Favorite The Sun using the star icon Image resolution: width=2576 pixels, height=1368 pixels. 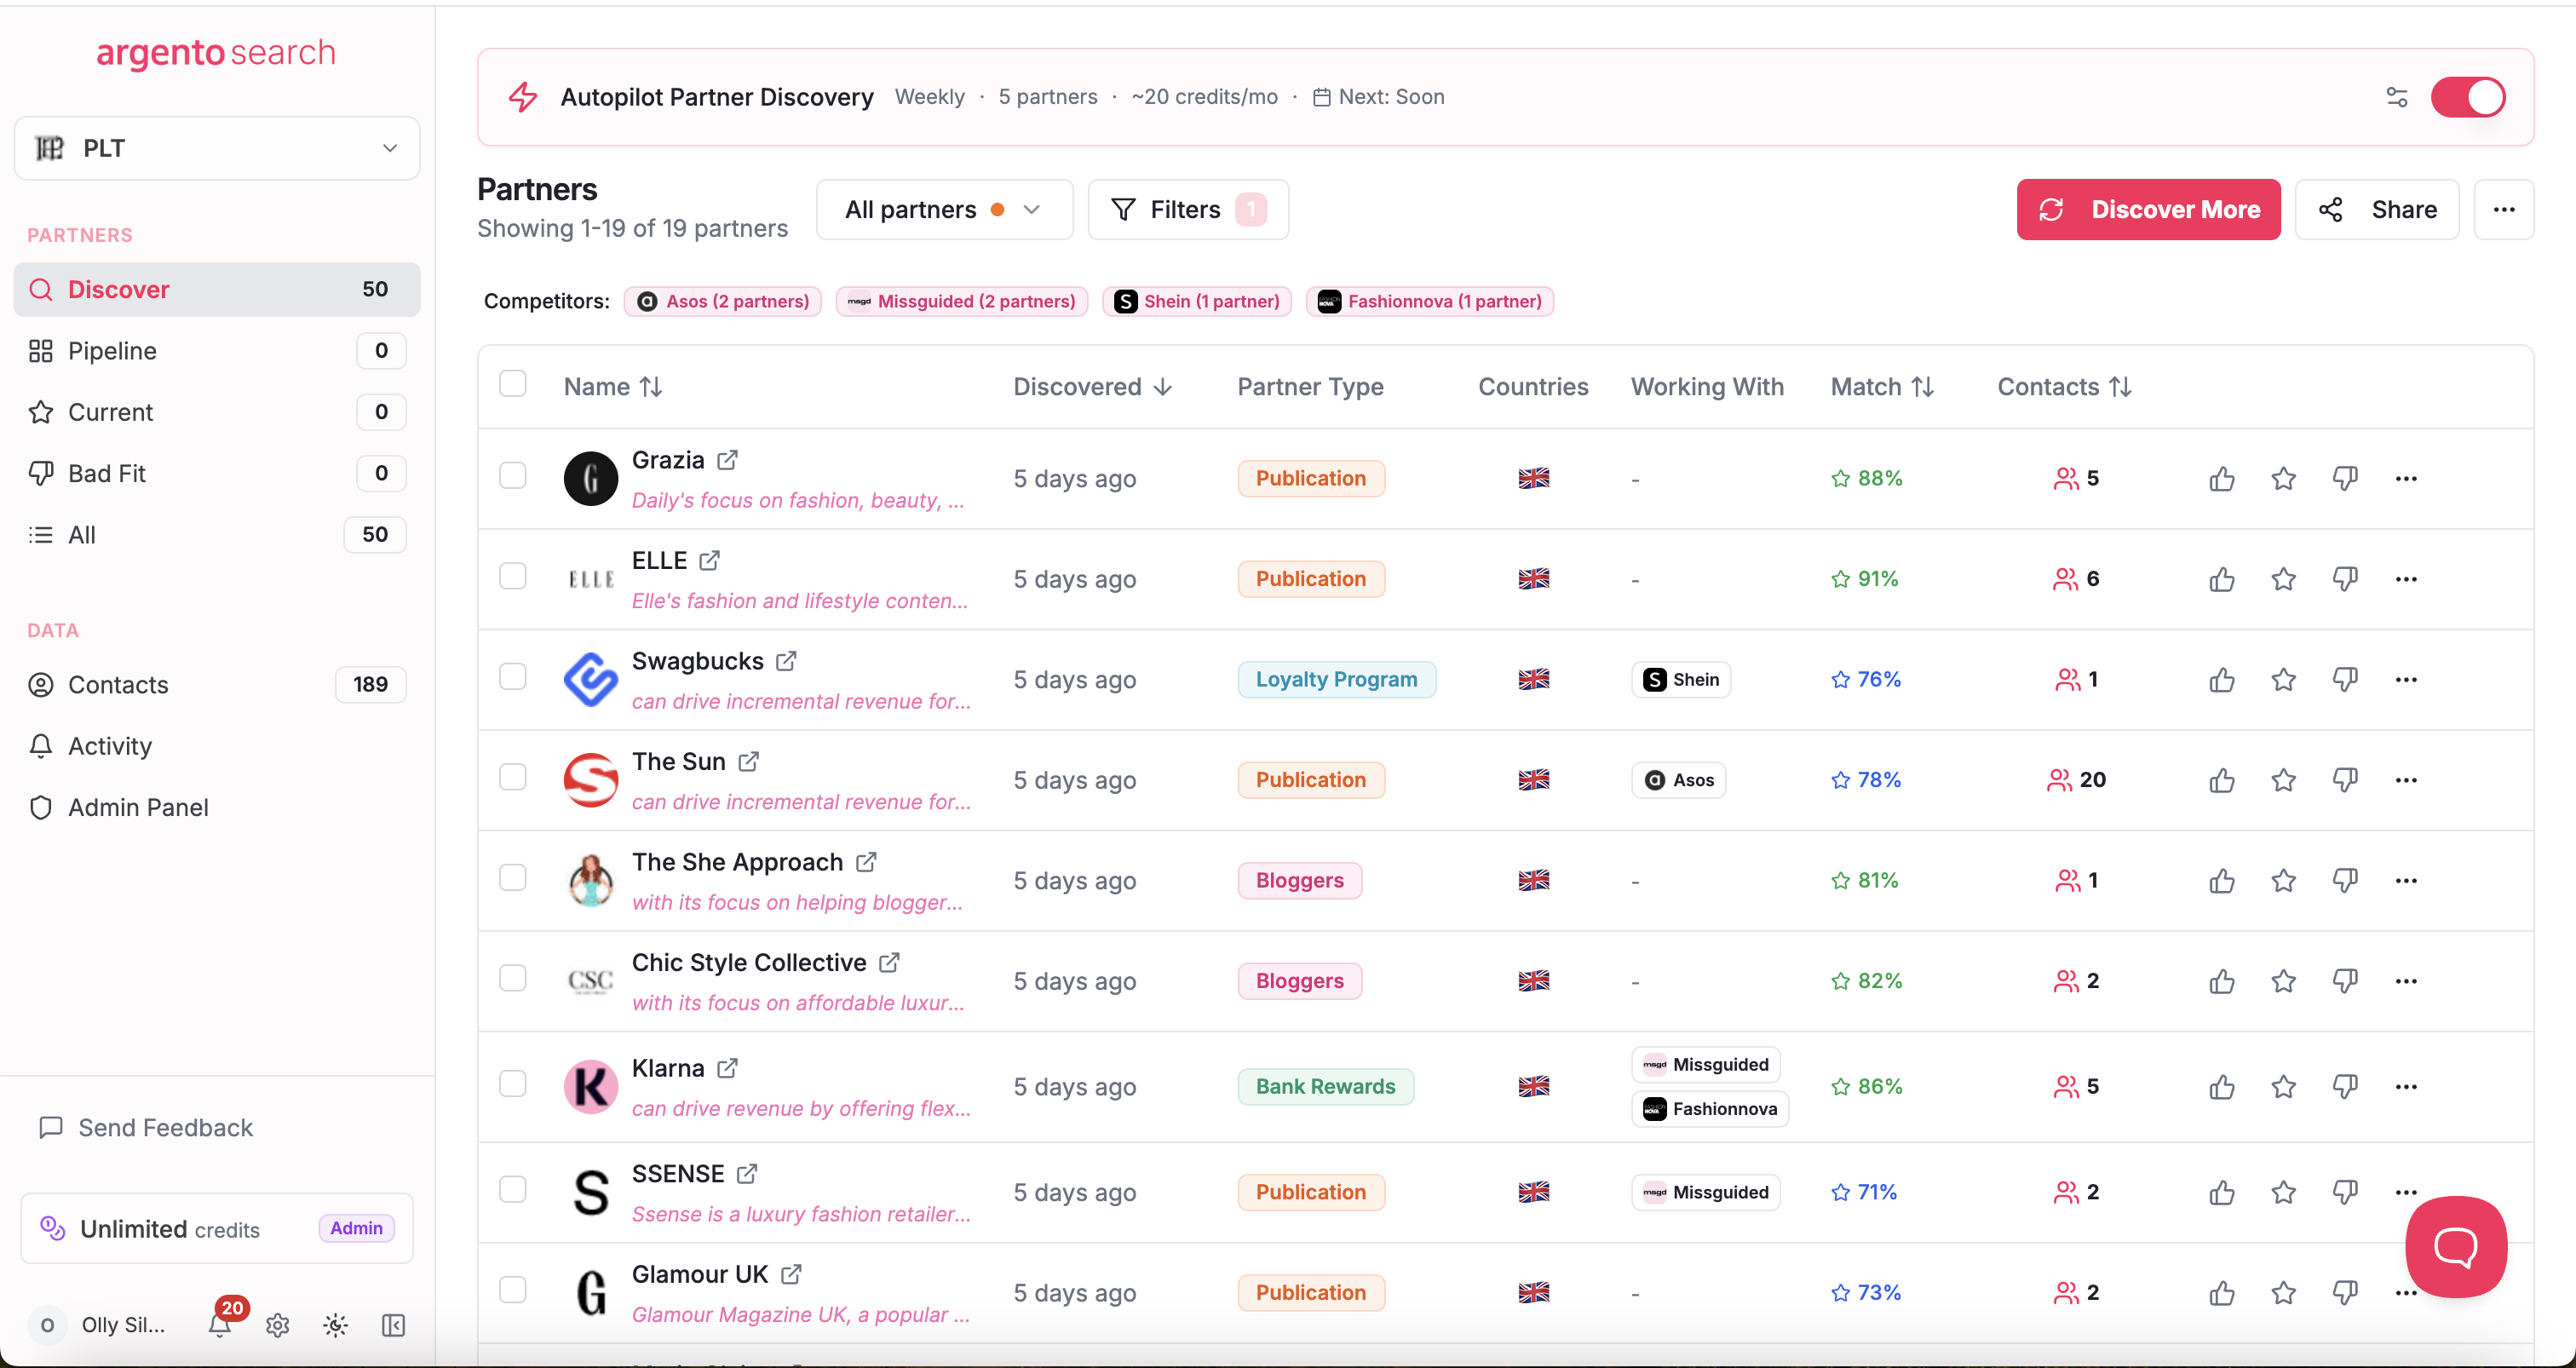(x=2283, y=780)
